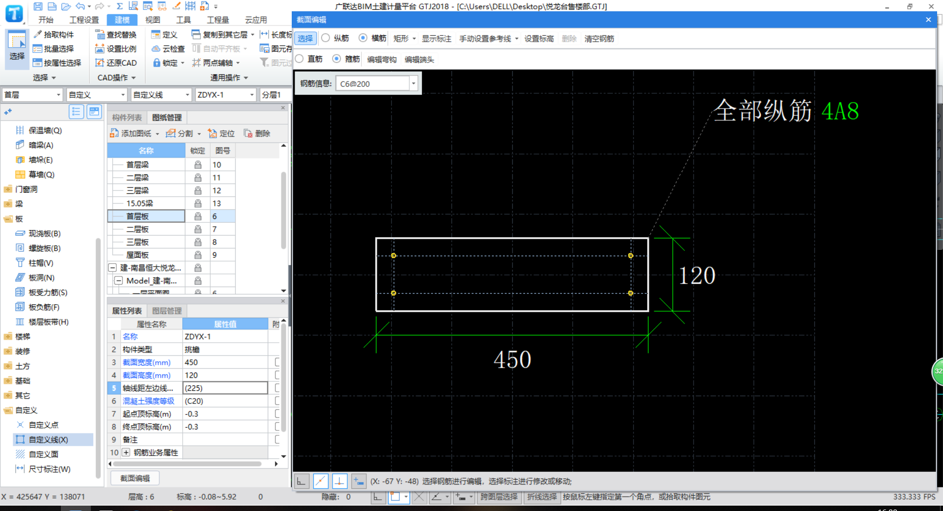
Task: Click the sum (Σ) calculate icon
Action: [x=119, y=6]
